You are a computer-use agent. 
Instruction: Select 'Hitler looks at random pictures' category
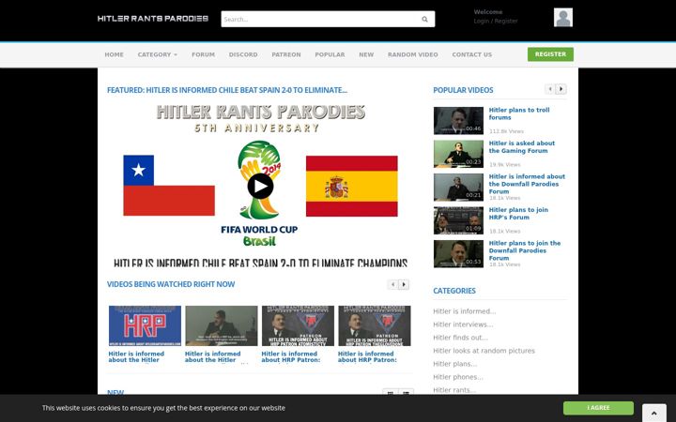point(484,351)
